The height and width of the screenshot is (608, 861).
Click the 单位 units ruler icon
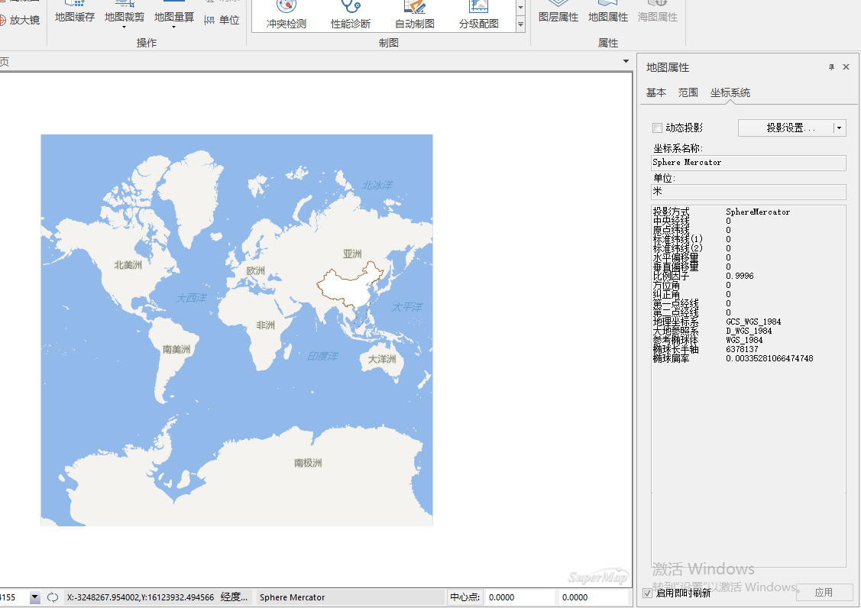[209, 21]
